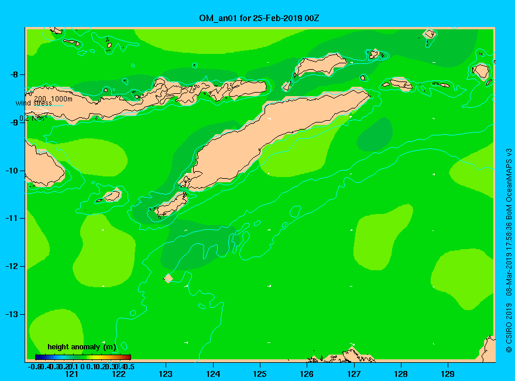The width and height of the screenshot is (515, 381).
Task: Click longitude axis label '123'
Action: coord(166,374)
